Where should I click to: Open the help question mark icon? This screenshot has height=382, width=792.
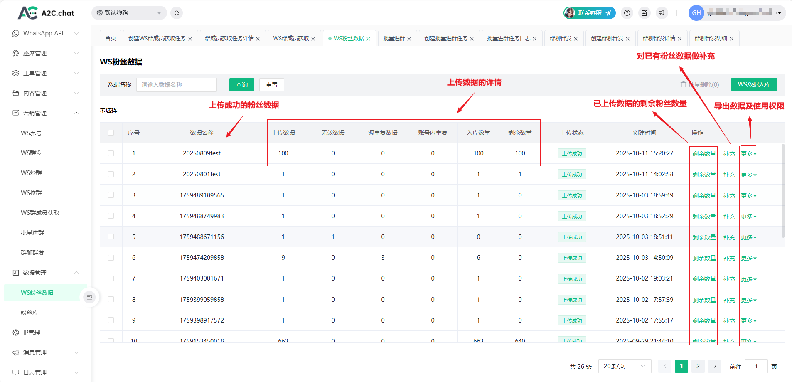point(627,13)
